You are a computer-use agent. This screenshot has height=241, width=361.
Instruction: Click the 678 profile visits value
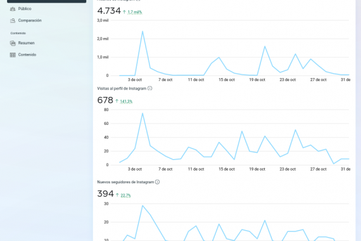[105, 100]
